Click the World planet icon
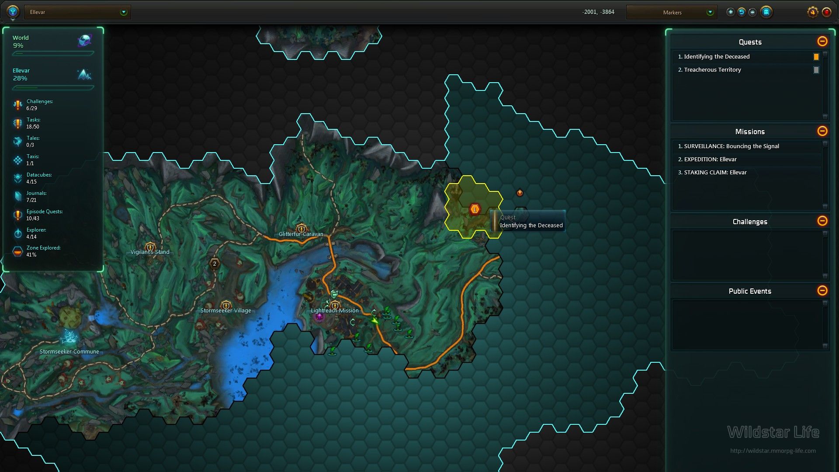839x472 pixels. (x=85, y=41)
